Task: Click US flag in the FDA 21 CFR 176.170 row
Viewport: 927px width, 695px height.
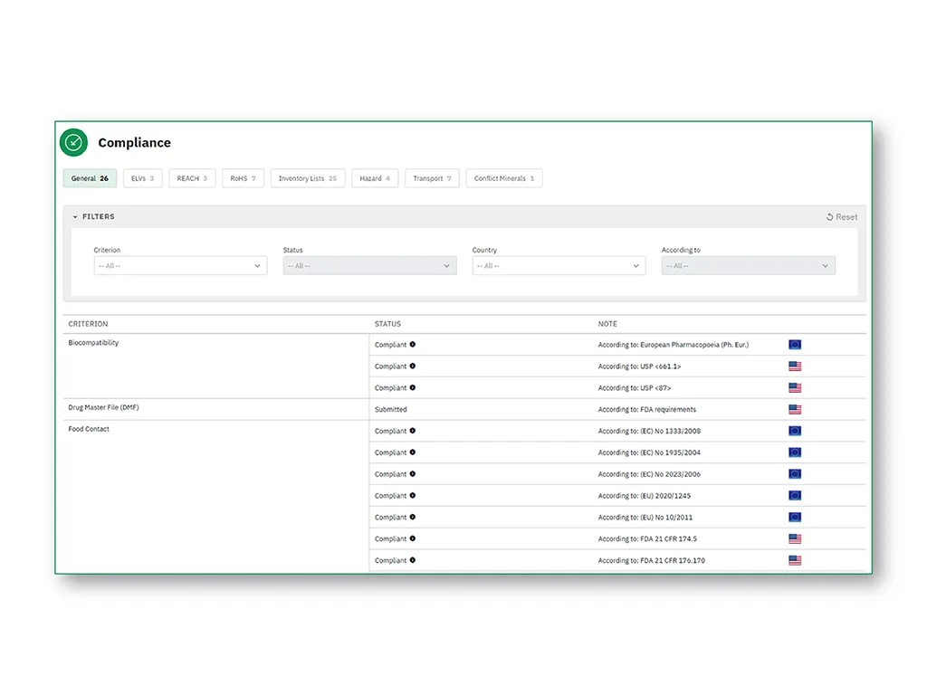Action: pyautogui.click(x=795, y=560)
